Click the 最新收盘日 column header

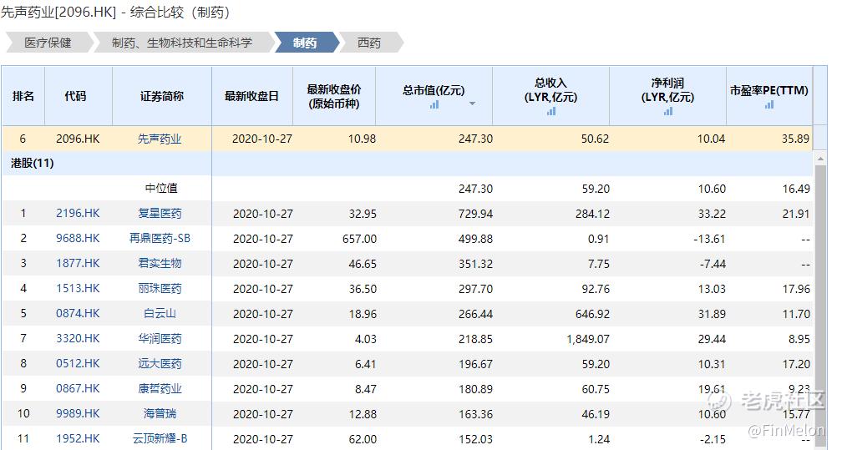coord(252,96)
